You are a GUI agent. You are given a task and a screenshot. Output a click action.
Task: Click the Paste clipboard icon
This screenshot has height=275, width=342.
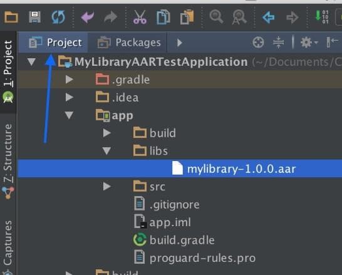(187, 17)
